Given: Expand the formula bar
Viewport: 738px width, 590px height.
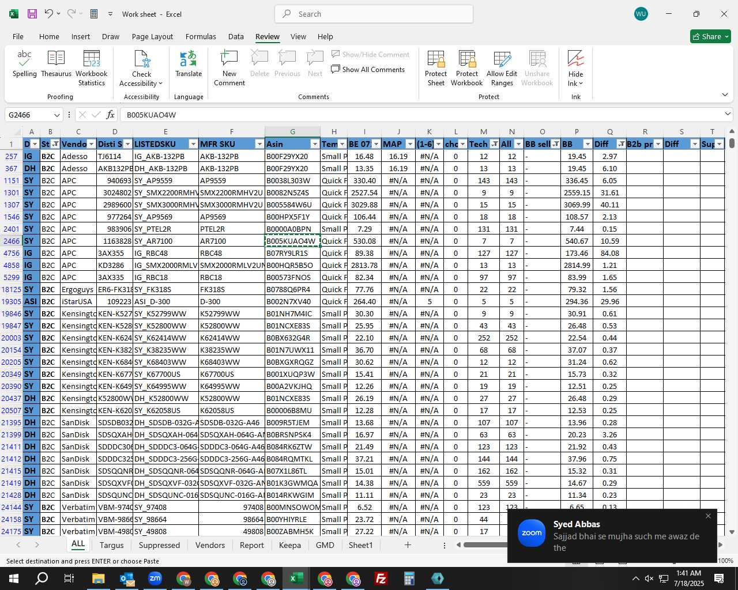Looking at the screenshot, I should [x=728, y=114].
